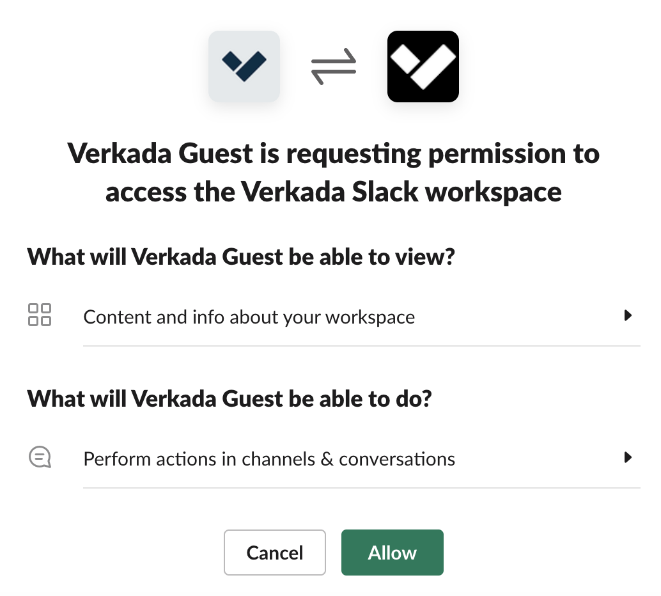Select 'Perform actions in channels & conversations' text
Viewport: 661px width, 596px height.
269,459
